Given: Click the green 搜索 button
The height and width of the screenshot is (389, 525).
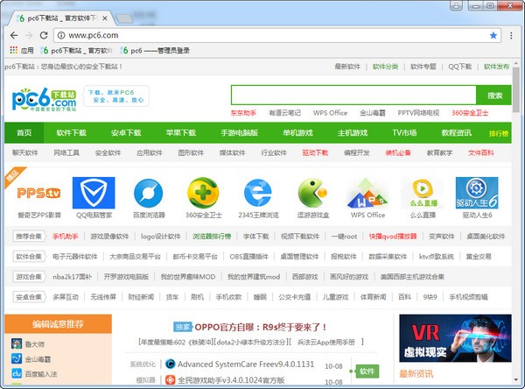Looking at the screenshot, I should tap(494, 95).
